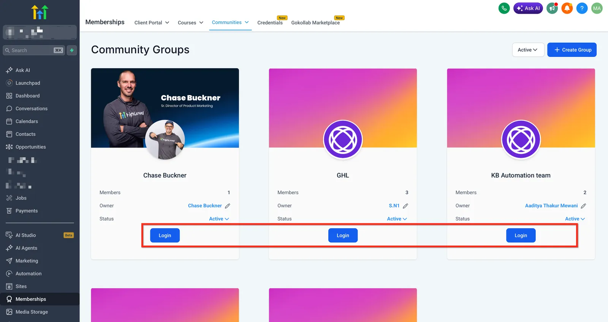Open the orange notifications bell
Viewport: 608px width, 322px height.
point(567,8)
